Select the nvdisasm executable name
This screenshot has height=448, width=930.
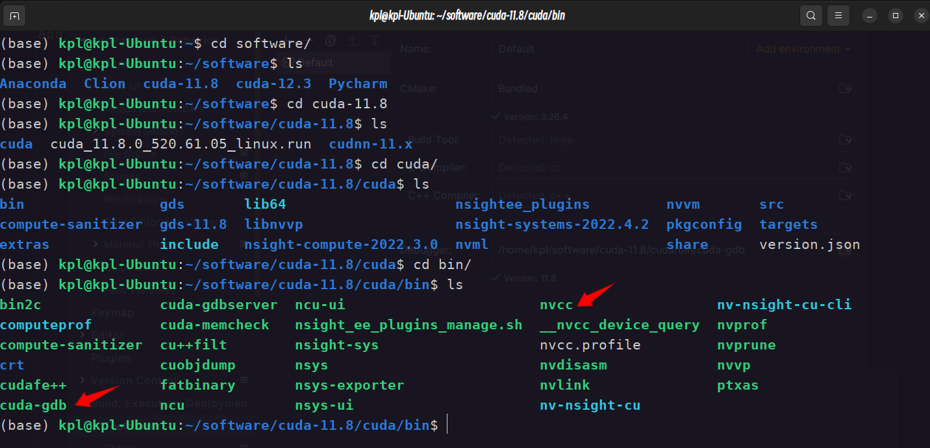click(573, 365)
